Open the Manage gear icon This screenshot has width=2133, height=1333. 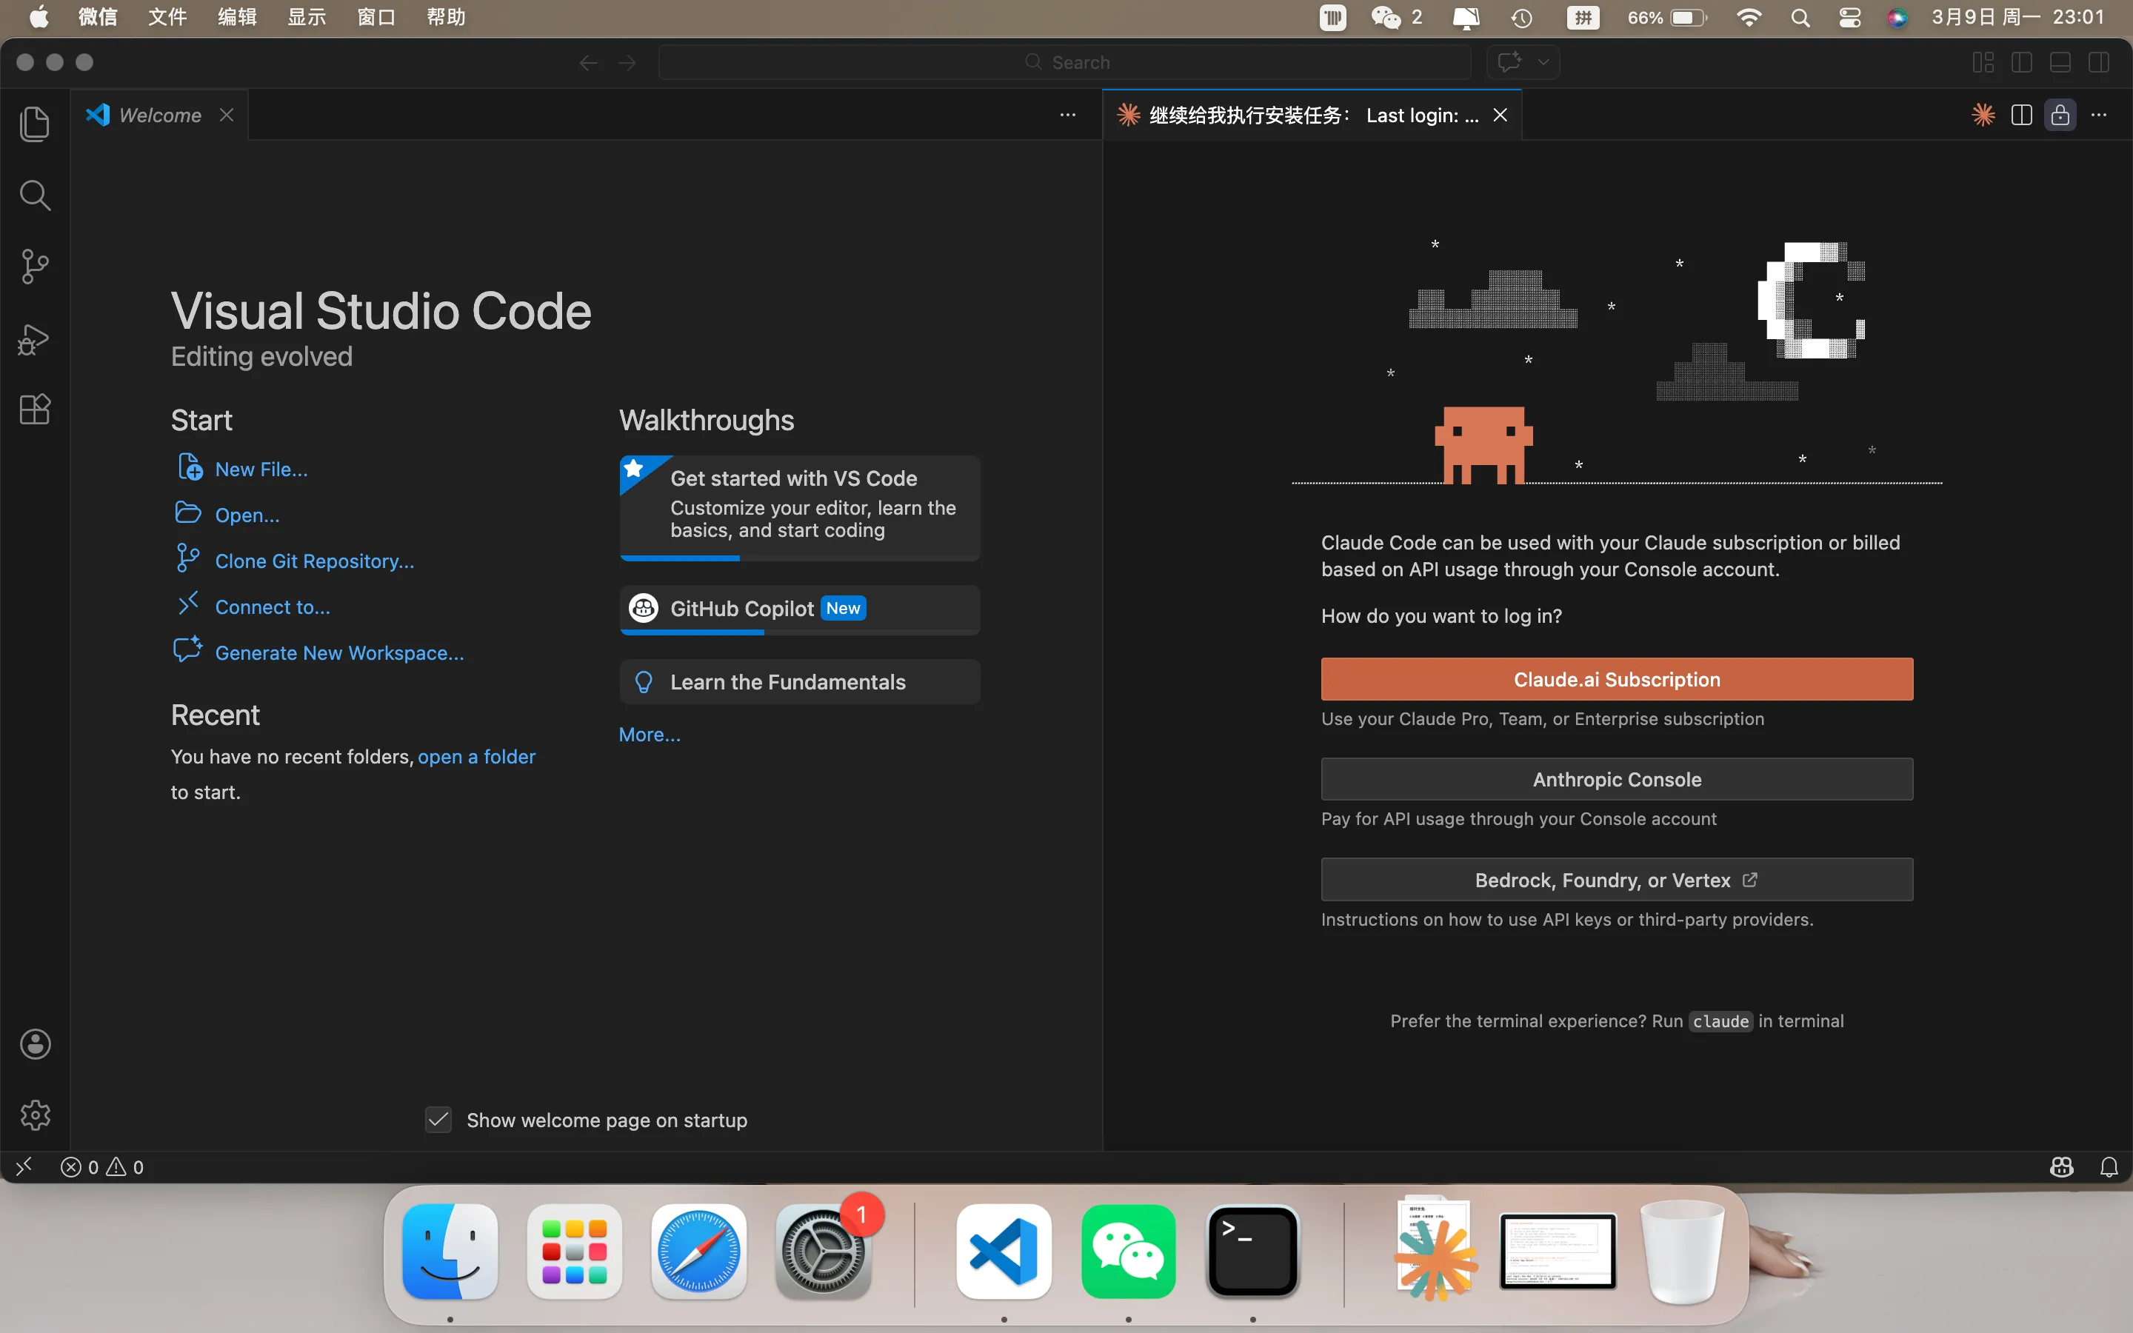pos(36,1115)
